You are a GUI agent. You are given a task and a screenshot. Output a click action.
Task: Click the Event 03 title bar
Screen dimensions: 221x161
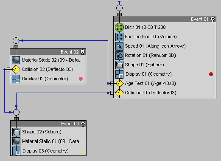tap(48, 124)
